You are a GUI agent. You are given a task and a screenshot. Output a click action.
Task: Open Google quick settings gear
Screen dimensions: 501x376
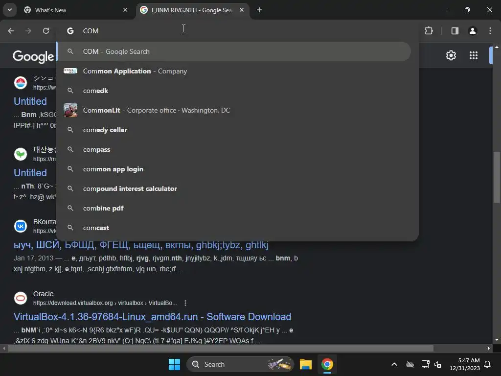[451, 55]
